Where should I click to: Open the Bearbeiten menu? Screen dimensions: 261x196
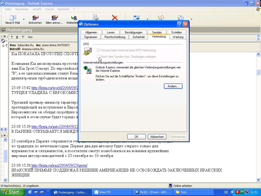pyautogui.click(x=22, y=9)
